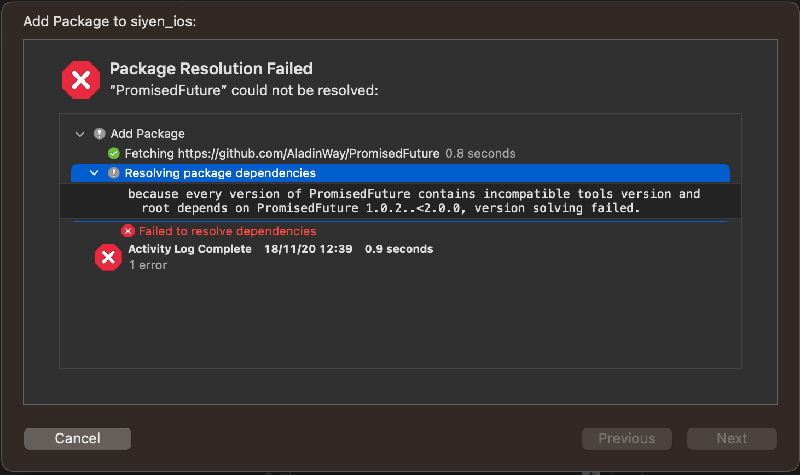The image size is (800, 475).
Task: Click the PromisedFuture could not be resolved text
Action: coord(244,90)
